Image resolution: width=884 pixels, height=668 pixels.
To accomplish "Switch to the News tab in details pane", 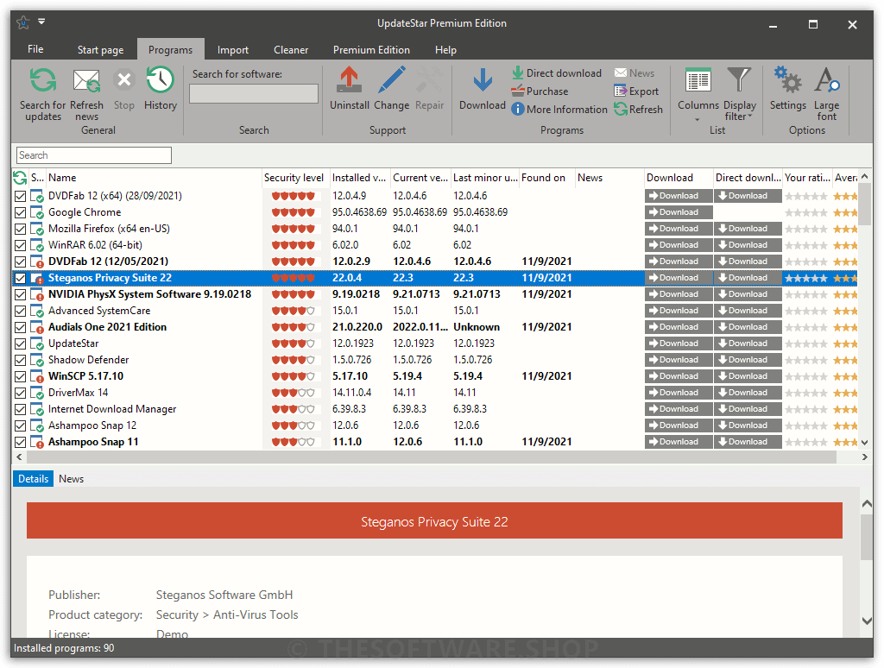I will click(x=71, y=479).
